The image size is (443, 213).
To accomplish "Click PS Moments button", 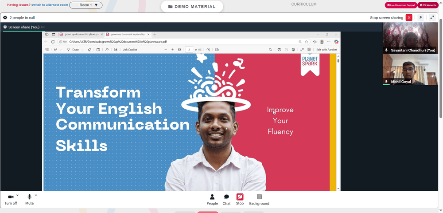I will [x=428, y=5].
